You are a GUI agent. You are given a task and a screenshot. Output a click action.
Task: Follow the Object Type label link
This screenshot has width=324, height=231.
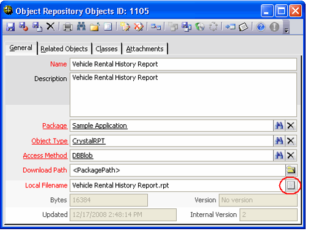click(50, 141)
